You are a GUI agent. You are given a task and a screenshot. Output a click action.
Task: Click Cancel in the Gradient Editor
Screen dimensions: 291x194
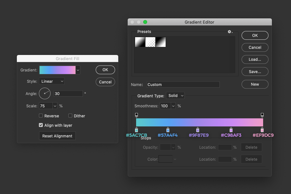pyautogui.click(x=255, y=48)
